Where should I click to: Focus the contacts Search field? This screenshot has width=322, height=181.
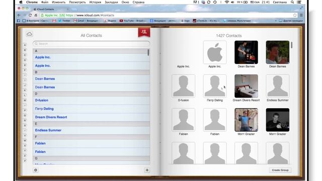91,44
